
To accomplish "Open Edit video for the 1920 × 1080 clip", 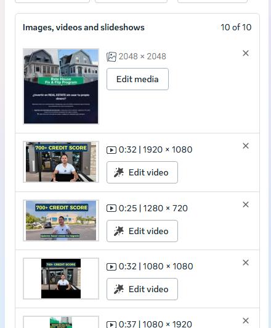I will click(142, 172).
